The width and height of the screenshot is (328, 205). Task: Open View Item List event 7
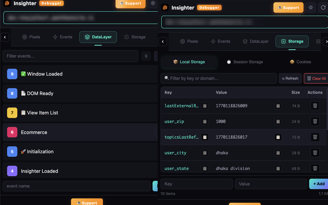(80, 113)
